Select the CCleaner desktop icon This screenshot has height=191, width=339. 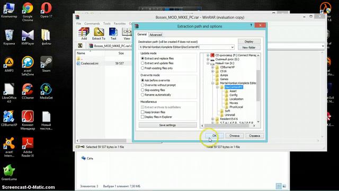[x=28, y=92]
